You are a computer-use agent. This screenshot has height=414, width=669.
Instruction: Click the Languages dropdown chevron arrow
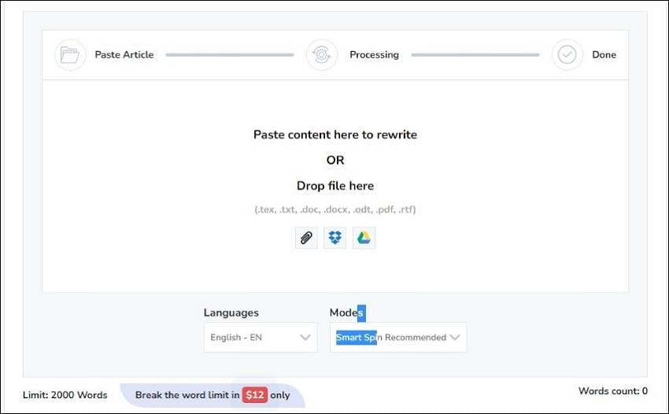point(305,338)
